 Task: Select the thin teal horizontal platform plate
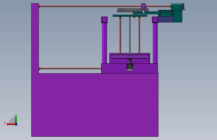(130, 16)
